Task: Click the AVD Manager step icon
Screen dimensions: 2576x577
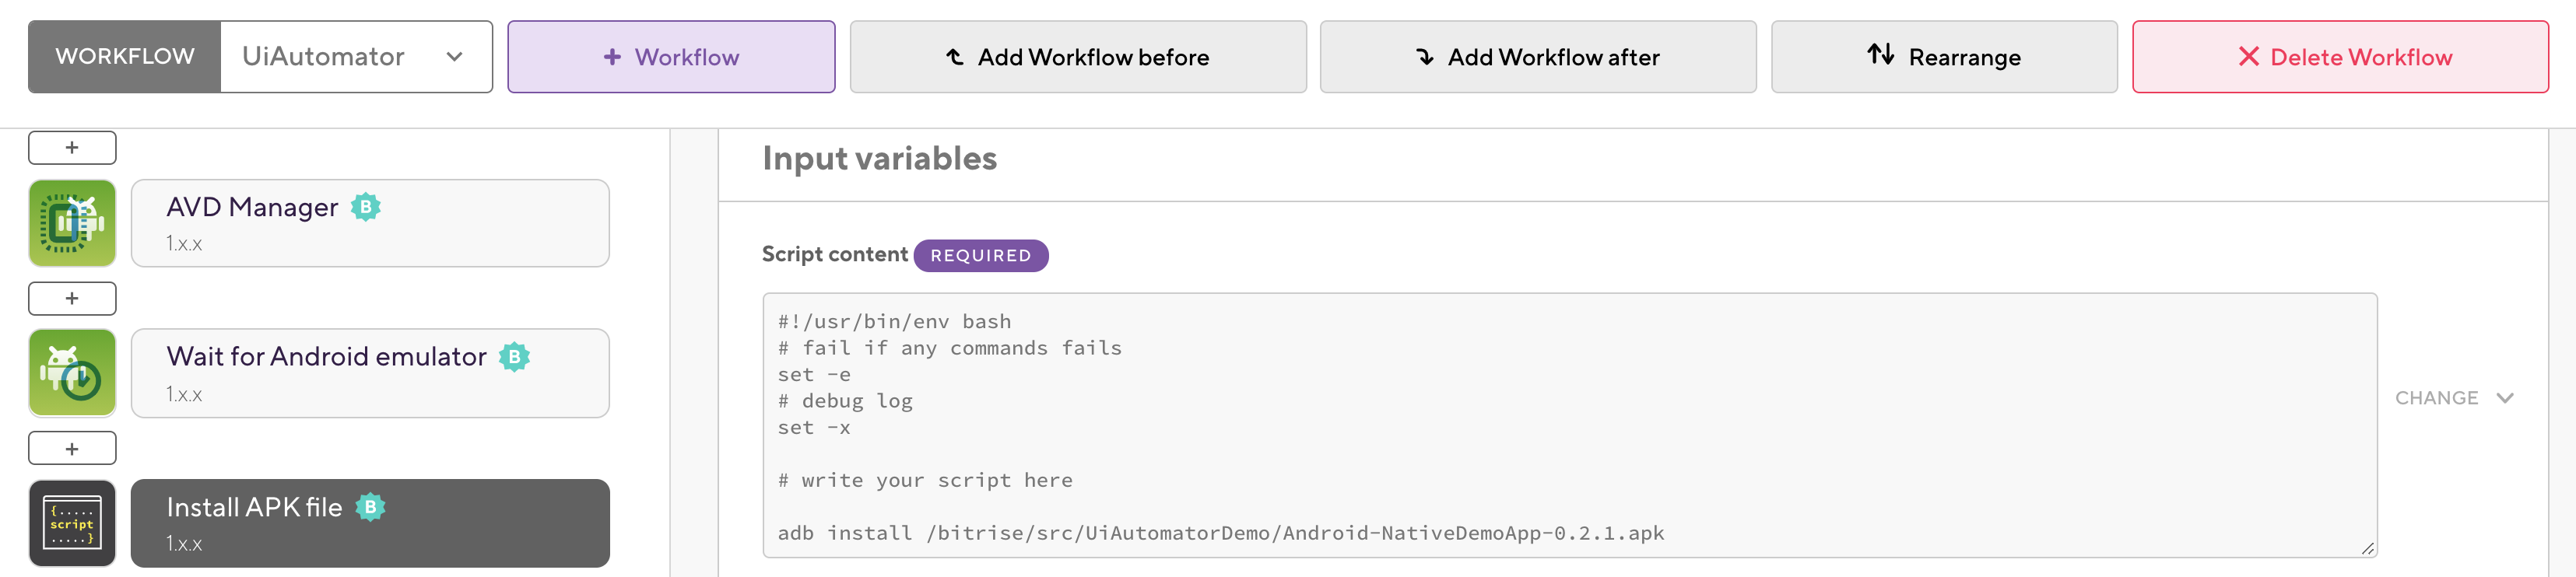Action: tap(72, 223)
